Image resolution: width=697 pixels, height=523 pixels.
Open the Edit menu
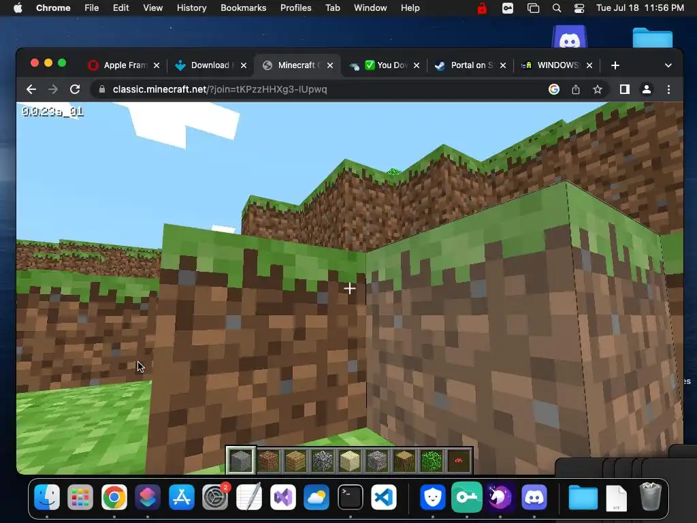(x=120, y=8)
